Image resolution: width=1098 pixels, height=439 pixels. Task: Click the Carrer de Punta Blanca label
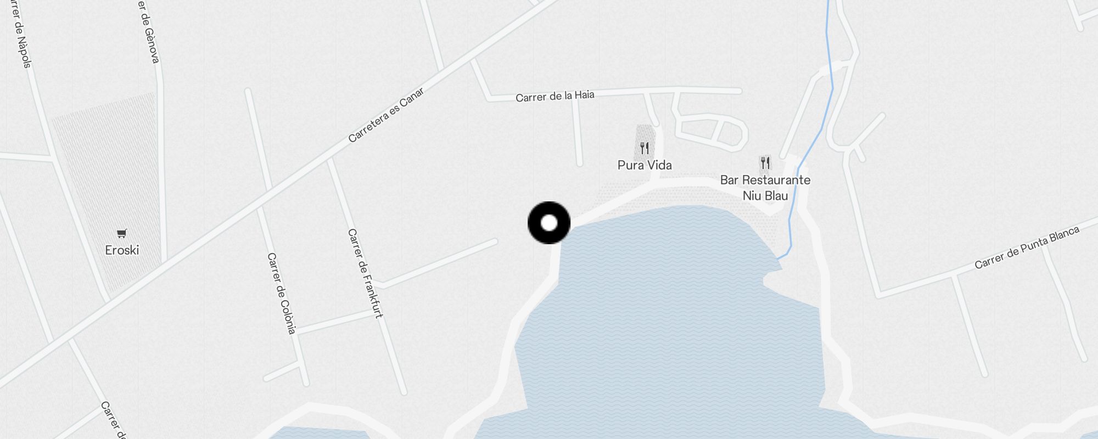pos(1027,247)
